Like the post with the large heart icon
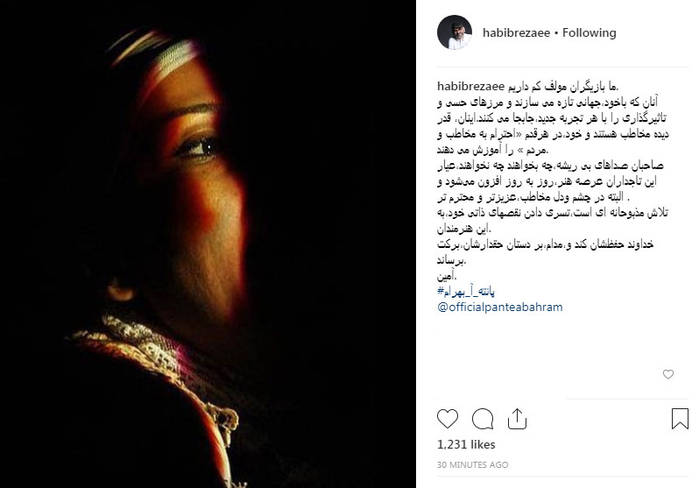 click(x=447, y=419)
